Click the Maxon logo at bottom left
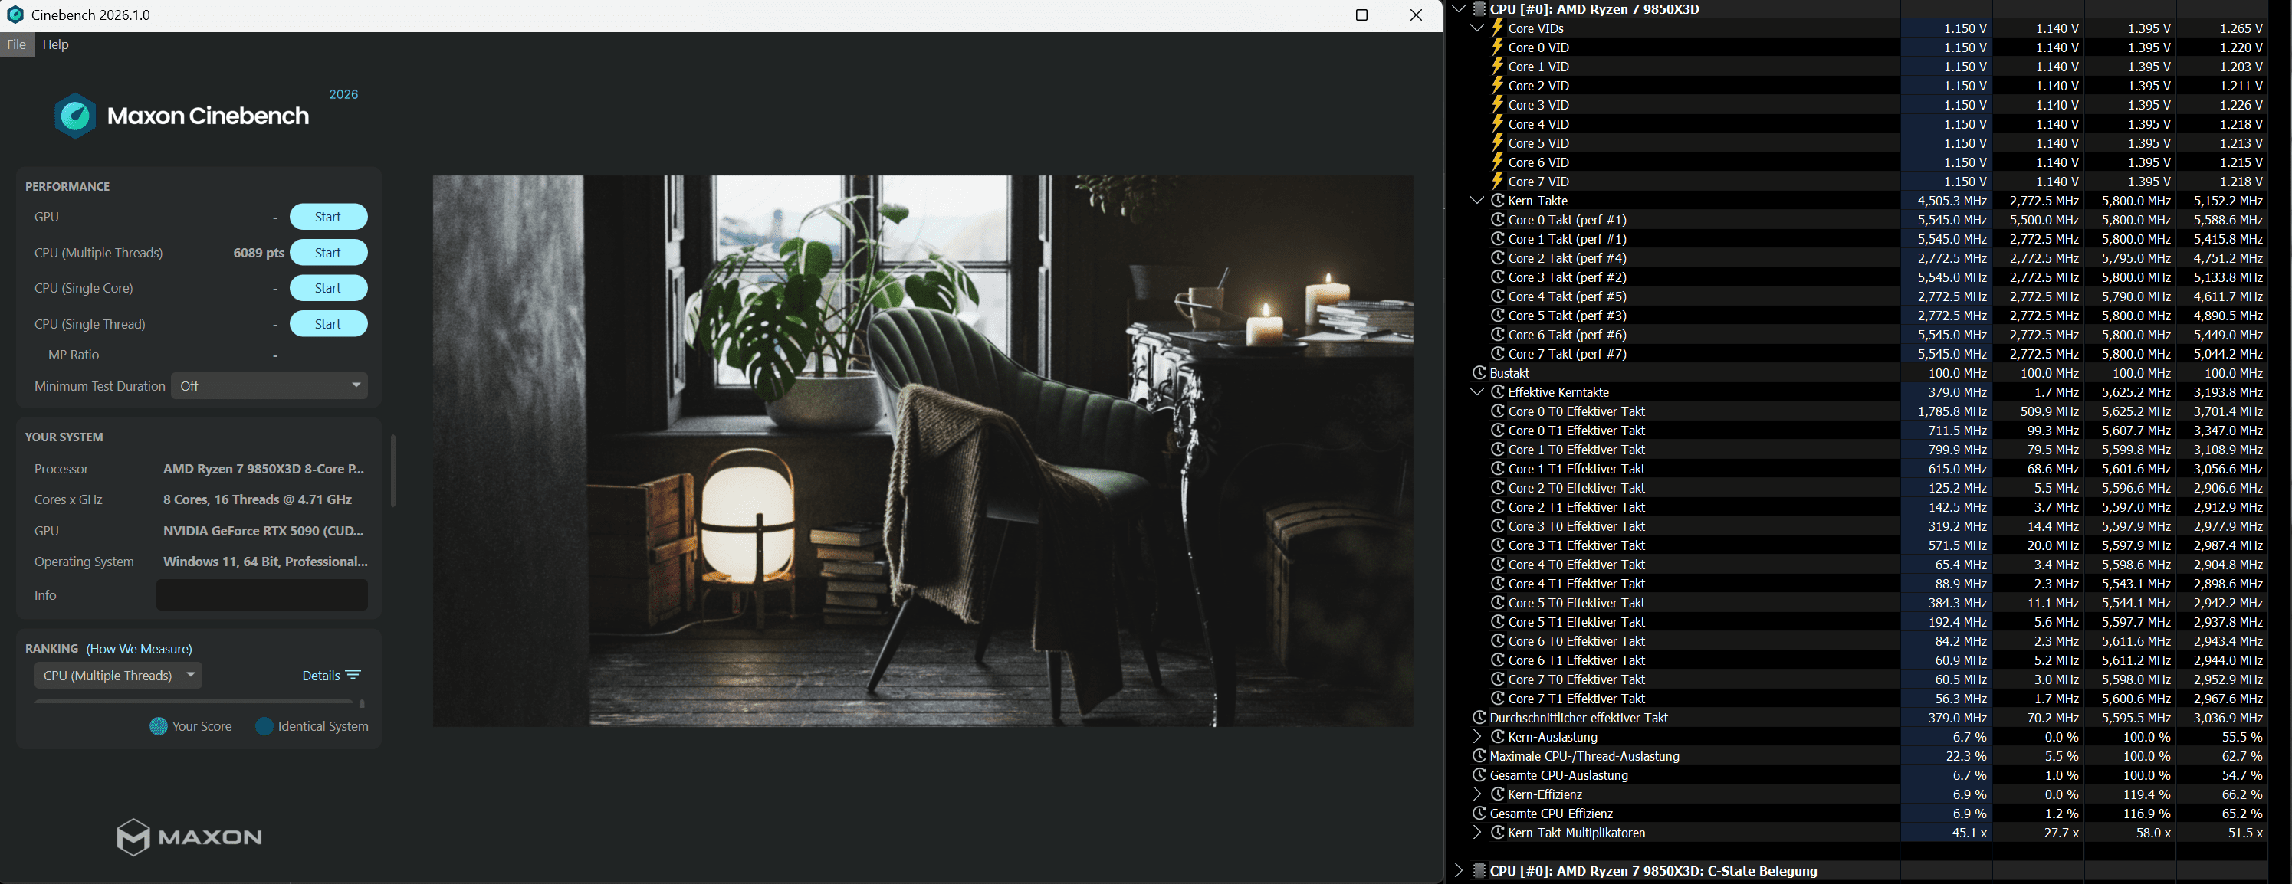 (x=189, y=836)
